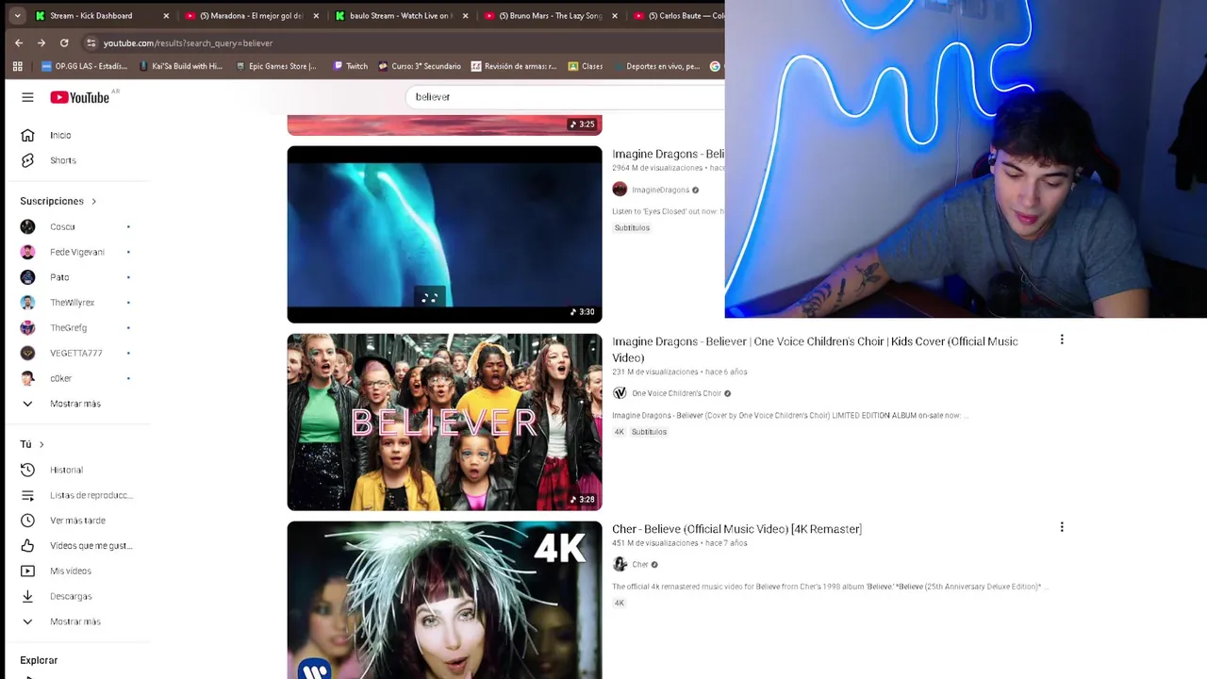1207x679 pixels.
Task: Open Kai'Sa Build bookmark
Action: coord(181,66)
